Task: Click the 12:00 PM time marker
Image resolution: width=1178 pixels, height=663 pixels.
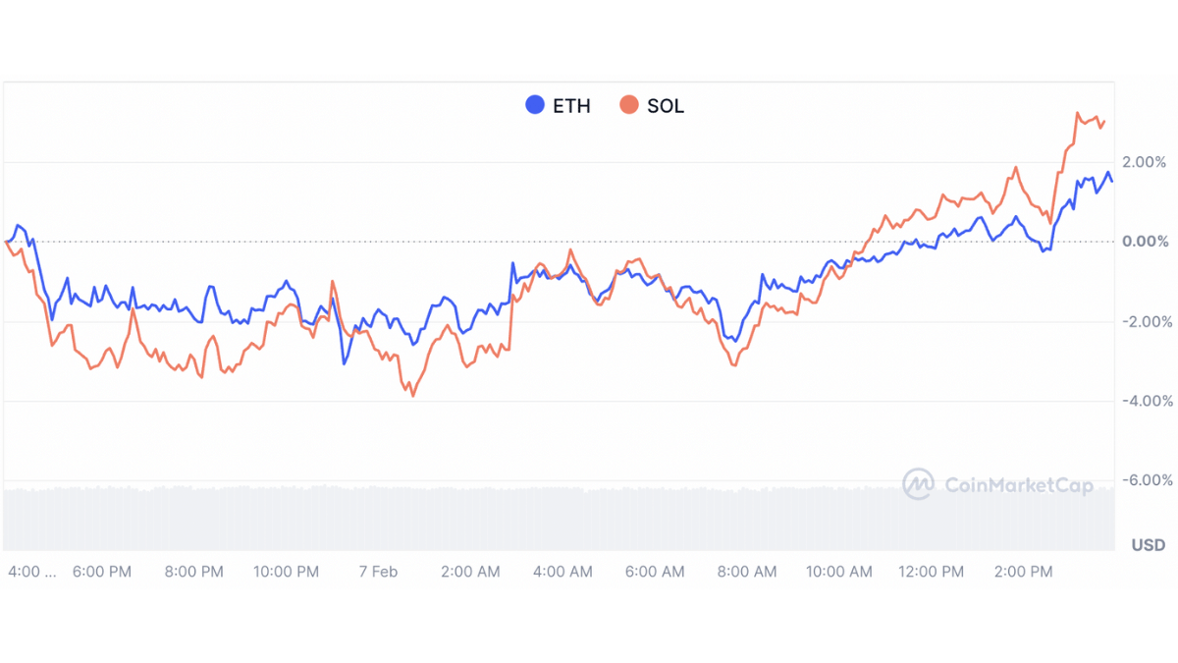Action: click(932, 573)
